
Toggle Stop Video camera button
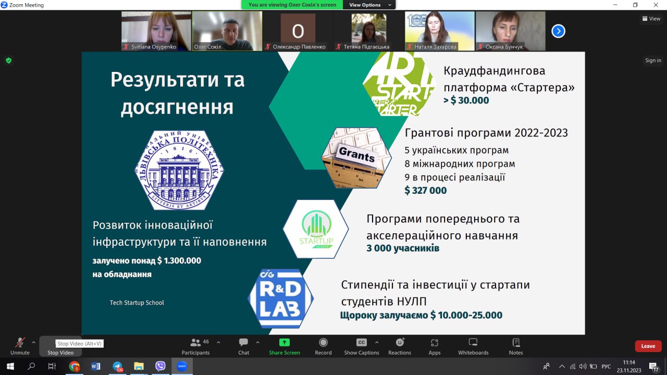click(60, 346)
